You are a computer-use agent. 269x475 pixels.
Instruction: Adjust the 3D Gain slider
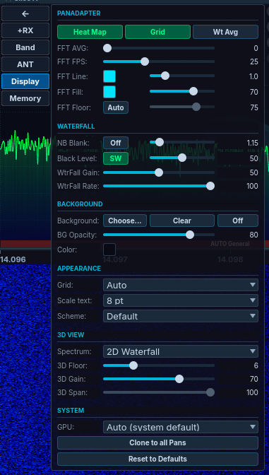[x=159, y=379]
